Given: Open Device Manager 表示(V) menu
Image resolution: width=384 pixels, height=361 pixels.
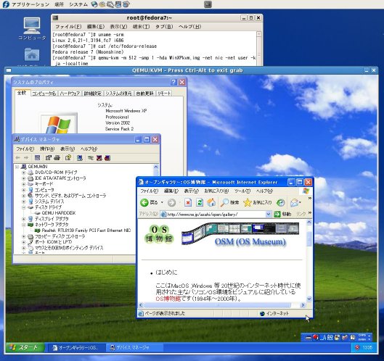Looking at the screenshot, I should pyautogui.click(x=68, y=149).
